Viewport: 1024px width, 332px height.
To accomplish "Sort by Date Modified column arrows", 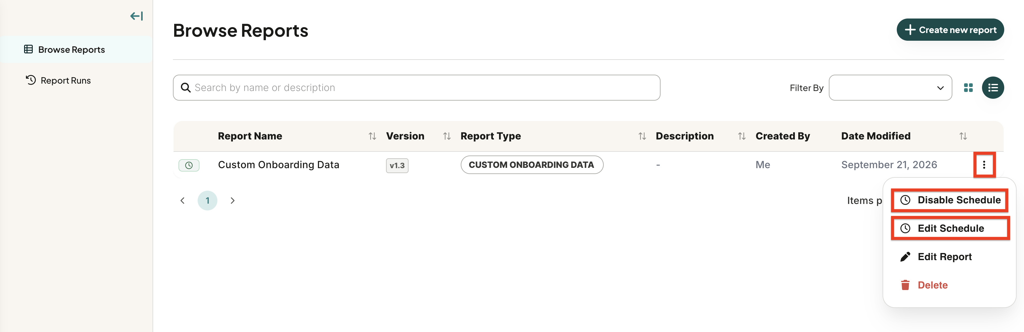I will (x=963, y=136).
